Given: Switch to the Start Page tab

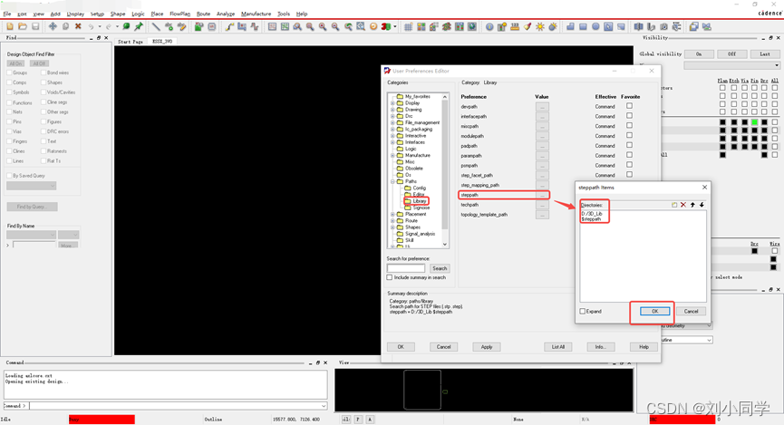Looking at the screenshot, I should tap(131, 42).
